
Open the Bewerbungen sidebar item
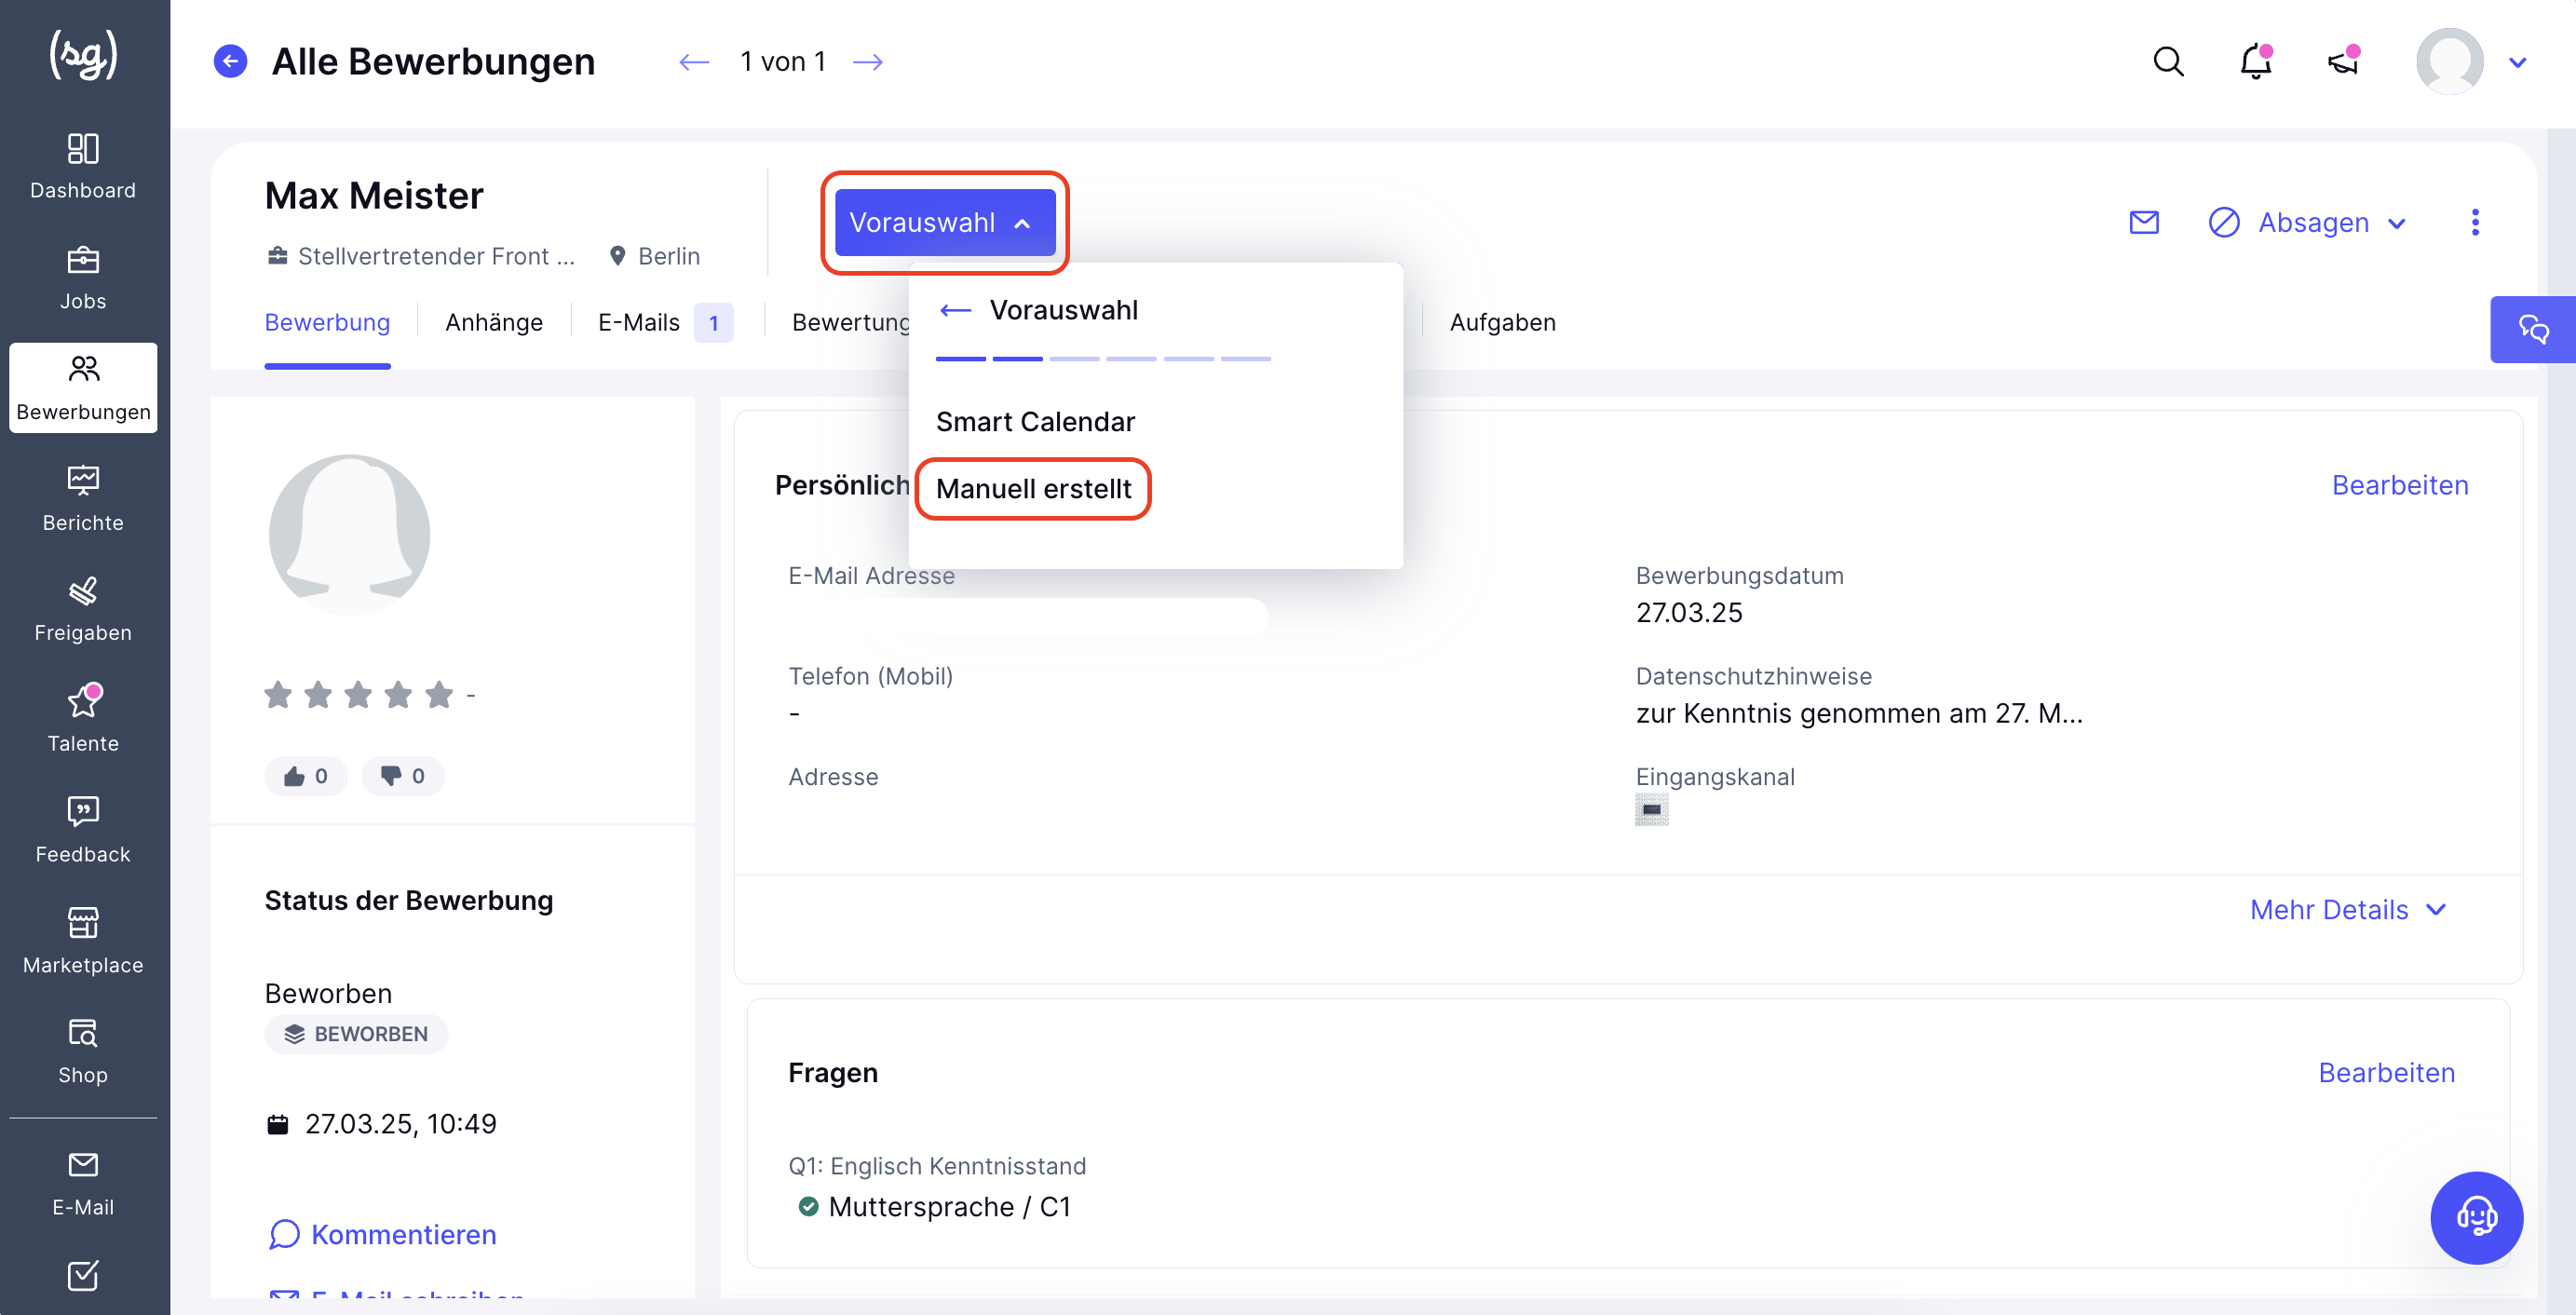click(x=83, y=388)
